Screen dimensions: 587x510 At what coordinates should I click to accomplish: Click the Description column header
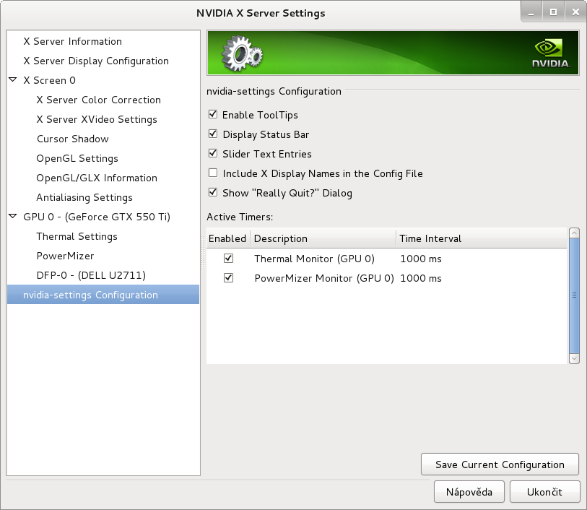click(323, 238)
